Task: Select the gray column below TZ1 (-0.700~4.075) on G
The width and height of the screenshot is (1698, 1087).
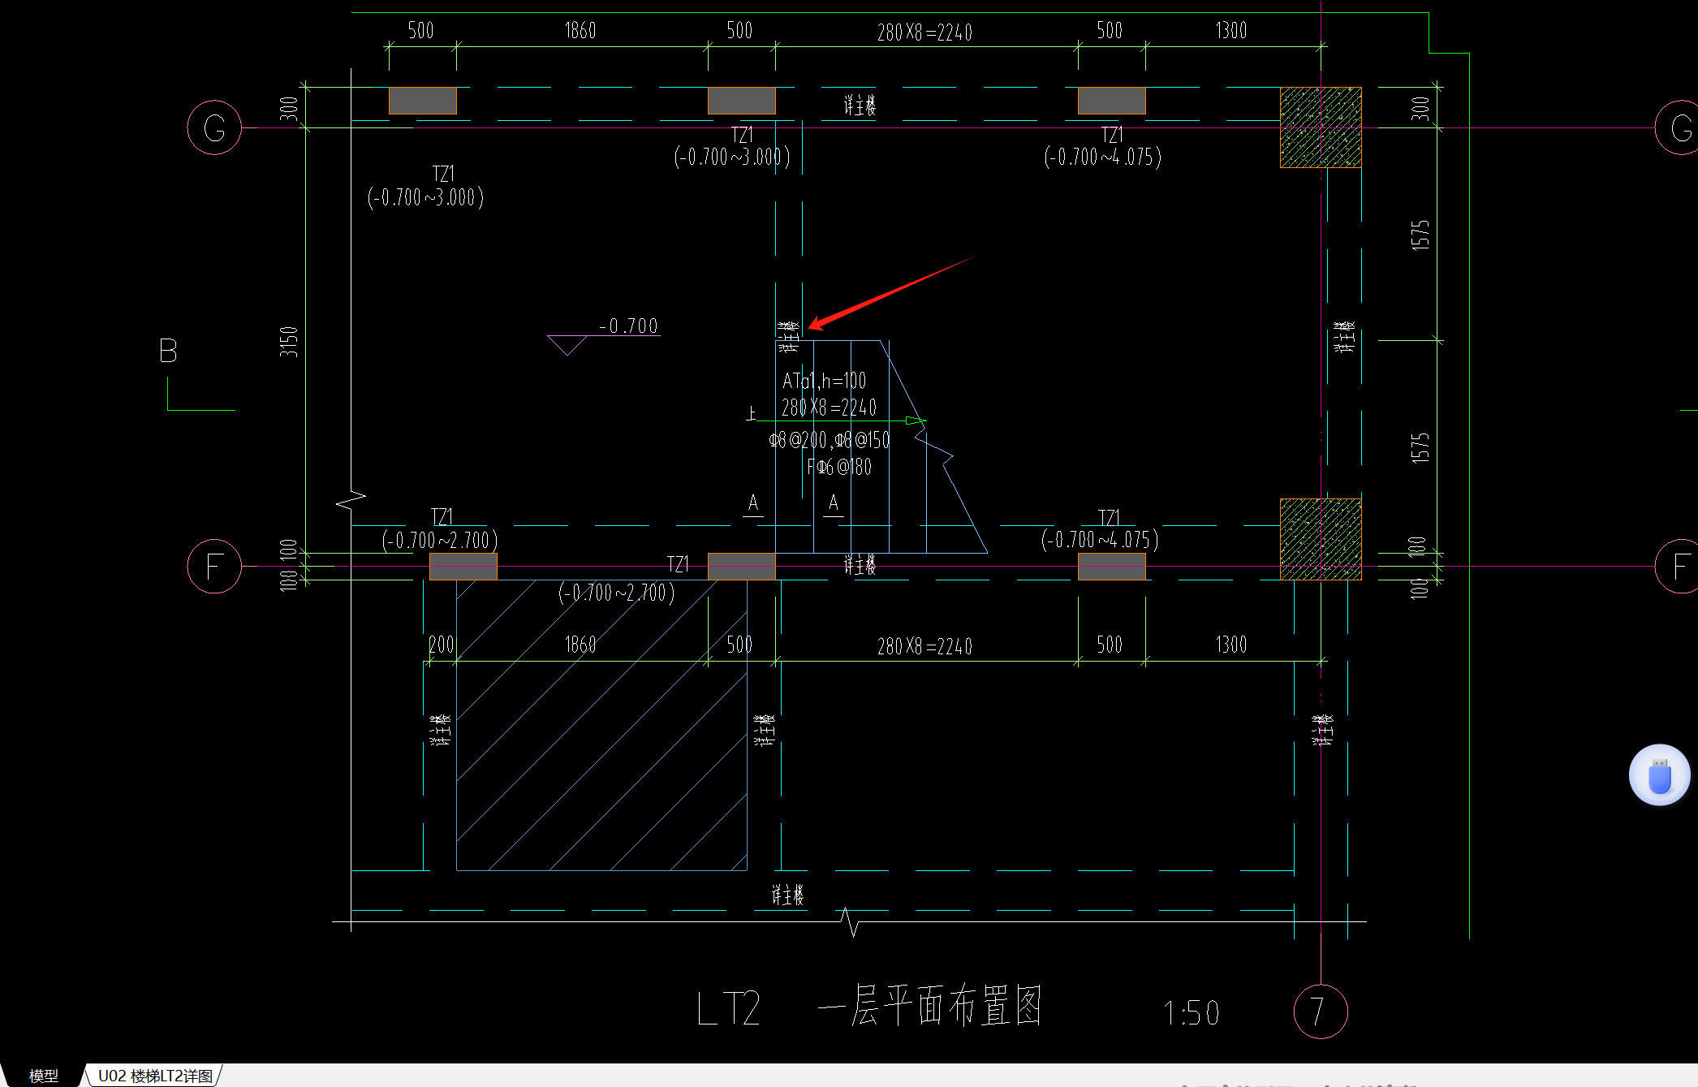Action: click(x=1111, y=101)
